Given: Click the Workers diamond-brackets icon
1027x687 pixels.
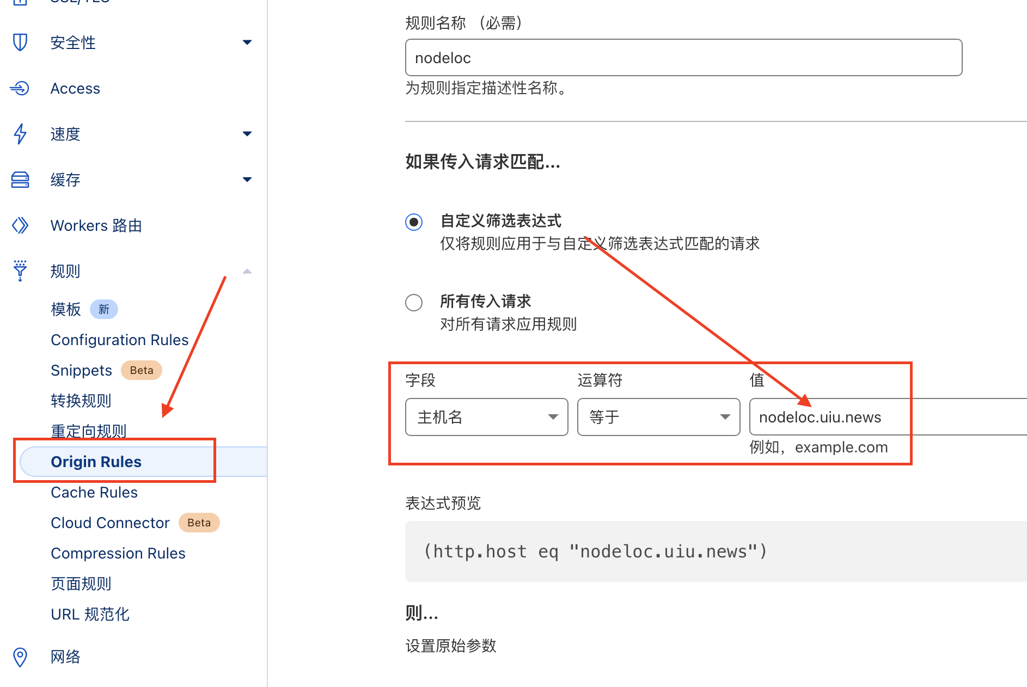Looking at the screenshot, I should 20,225.
